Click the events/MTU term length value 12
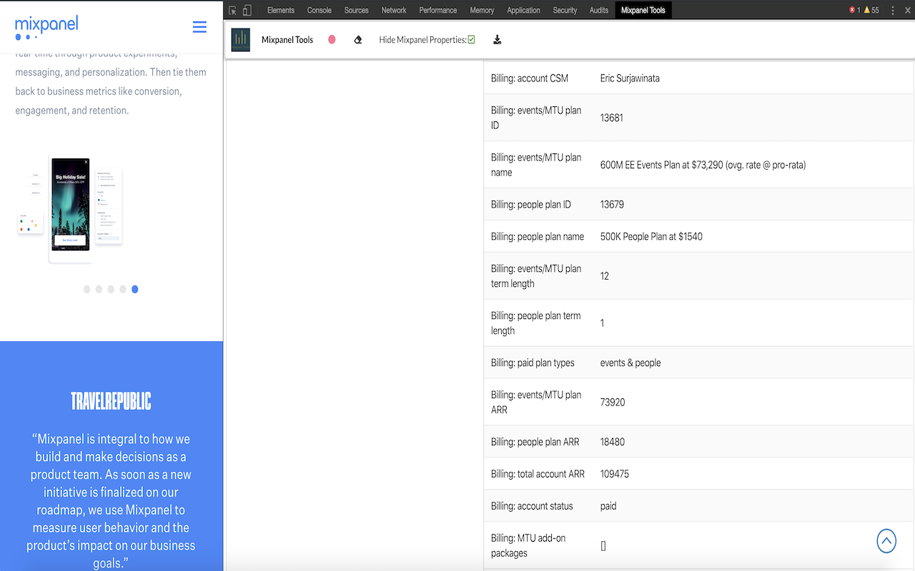This screenshot has height=571, width=915. point(605,276)
